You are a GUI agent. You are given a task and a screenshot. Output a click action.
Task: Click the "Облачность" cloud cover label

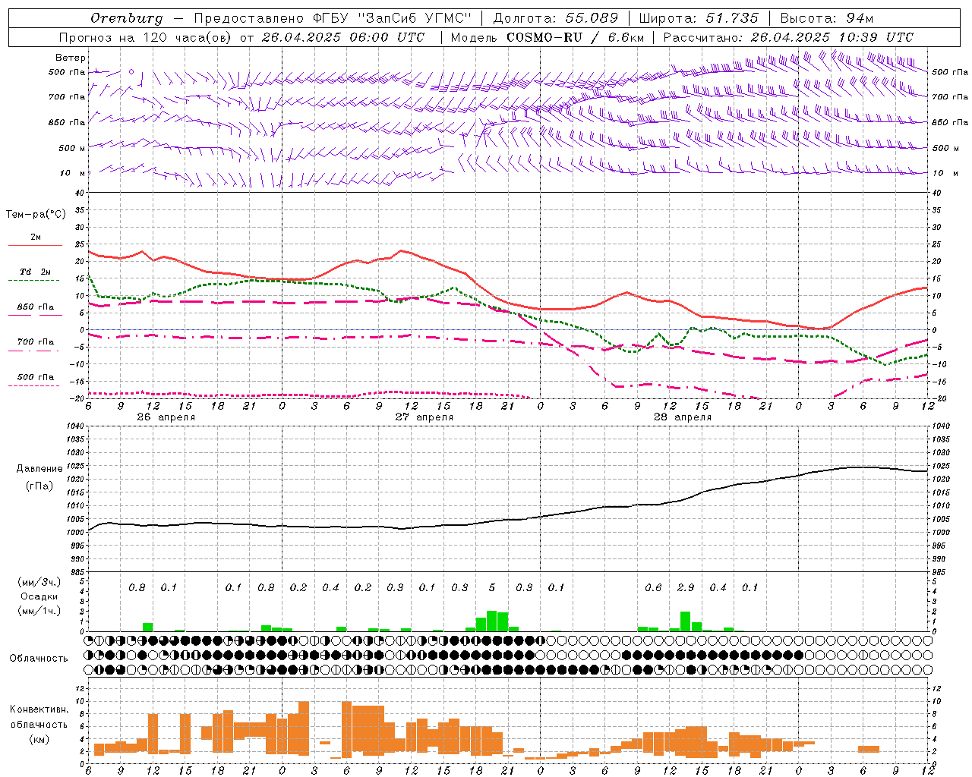39,659
